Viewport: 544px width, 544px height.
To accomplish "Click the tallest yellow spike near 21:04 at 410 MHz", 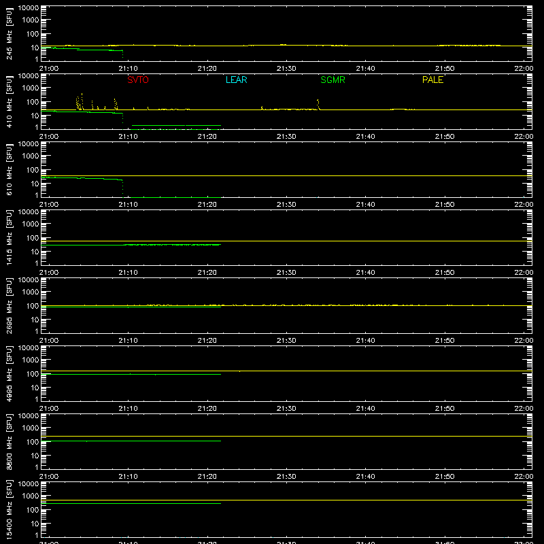I will click(x=82, y=101).
